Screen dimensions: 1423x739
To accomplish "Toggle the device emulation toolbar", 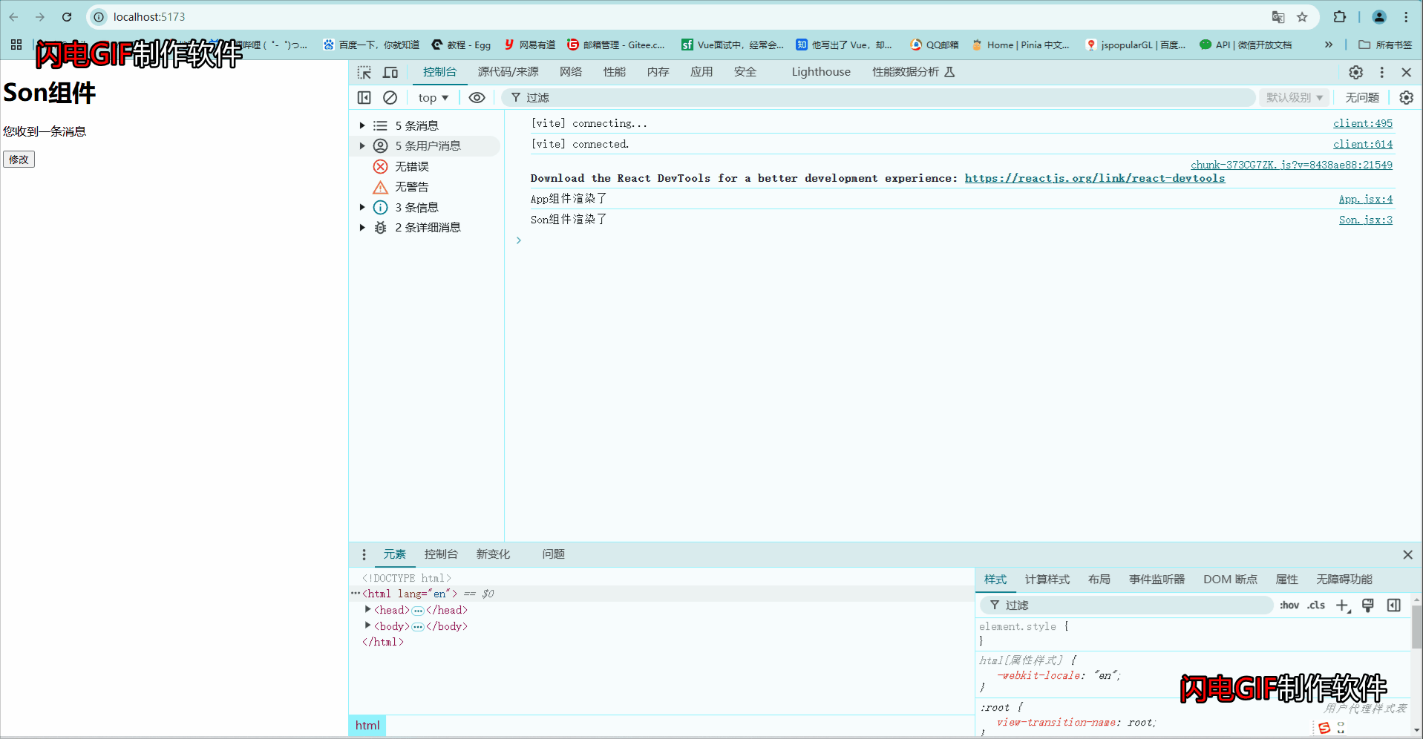I will pyautogui.click(x=390, y=72).
